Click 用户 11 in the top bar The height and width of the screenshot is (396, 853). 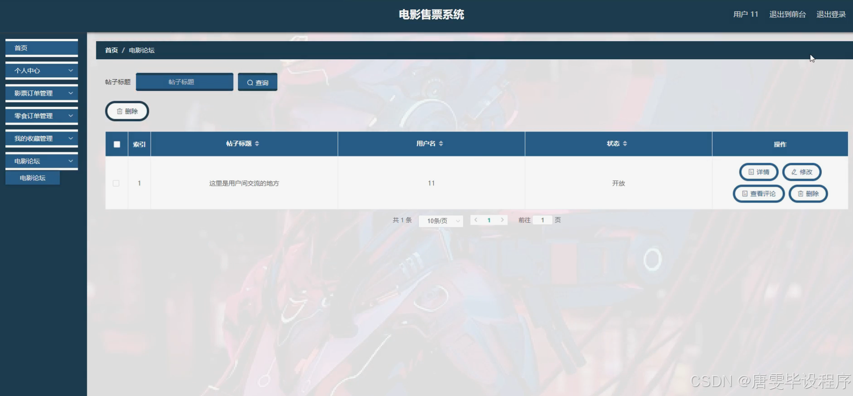pos(745,14)
